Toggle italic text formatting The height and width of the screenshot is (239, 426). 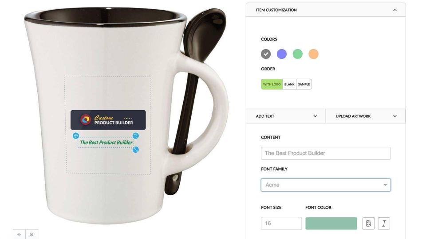pos(384,223)
